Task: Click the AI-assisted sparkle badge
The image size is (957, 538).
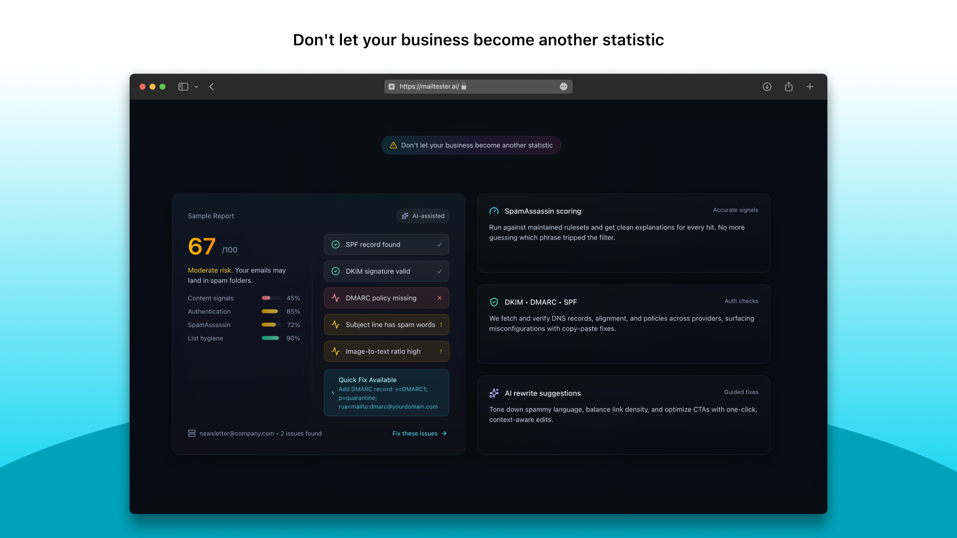Action: pyautogui.click(x=423, y=216)
